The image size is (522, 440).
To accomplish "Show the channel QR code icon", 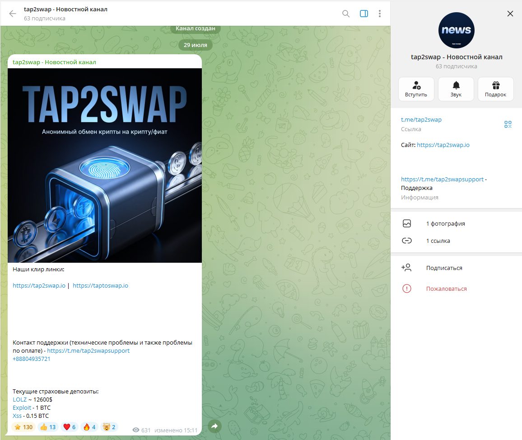I will click(x=508, y=124).
